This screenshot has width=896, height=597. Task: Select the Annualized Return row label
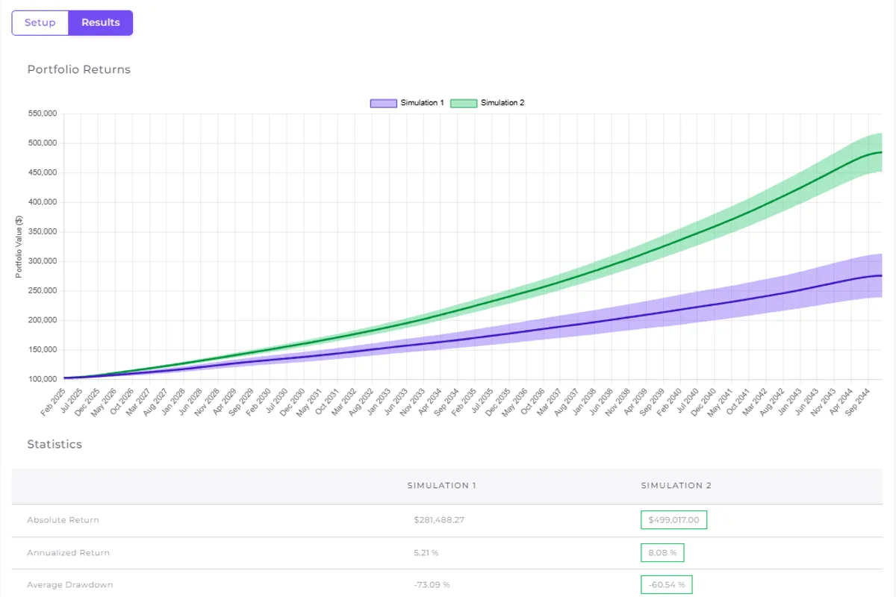[x=68, y=553]
